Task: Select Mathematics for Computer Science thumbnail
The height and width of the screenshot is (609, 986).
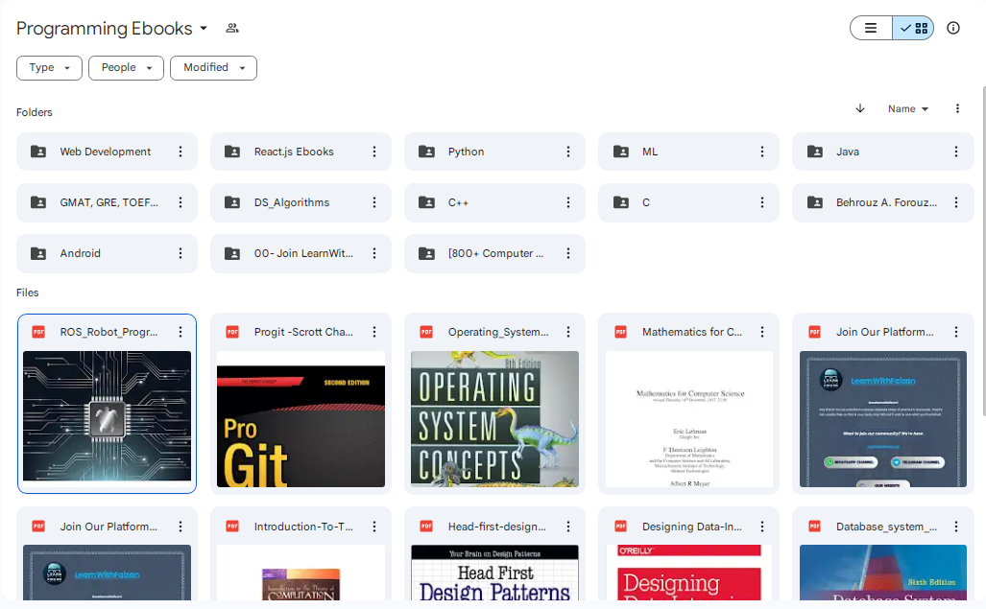Action: (x=688, y=419)
